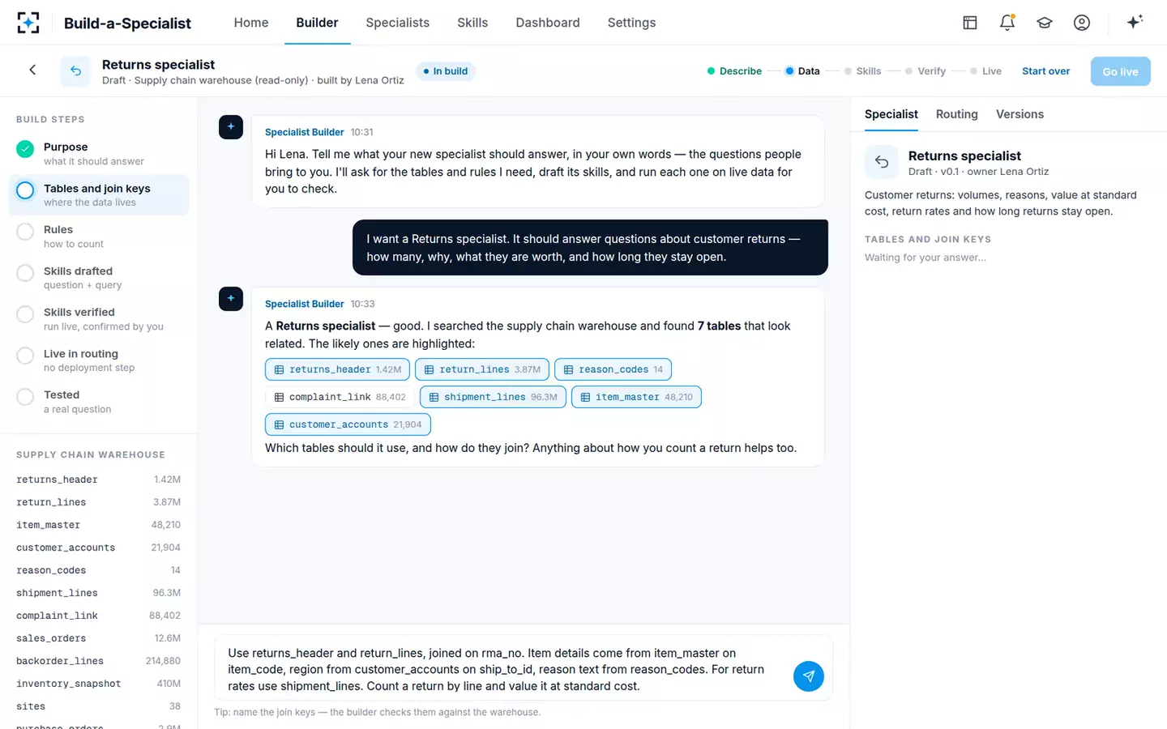Jump to the Describe progress step
The width and height of the screenshot is (1167, 729).
pos(734,71)
